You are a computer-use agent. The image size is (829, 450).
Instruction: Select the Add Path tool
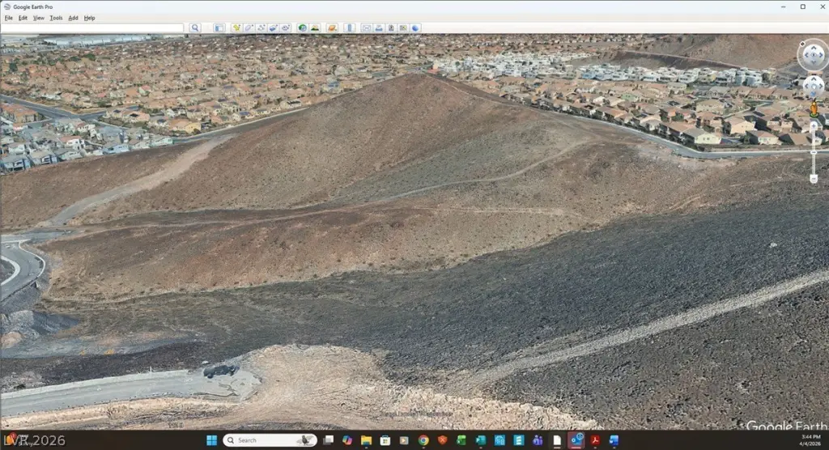(x=261, y=28)
